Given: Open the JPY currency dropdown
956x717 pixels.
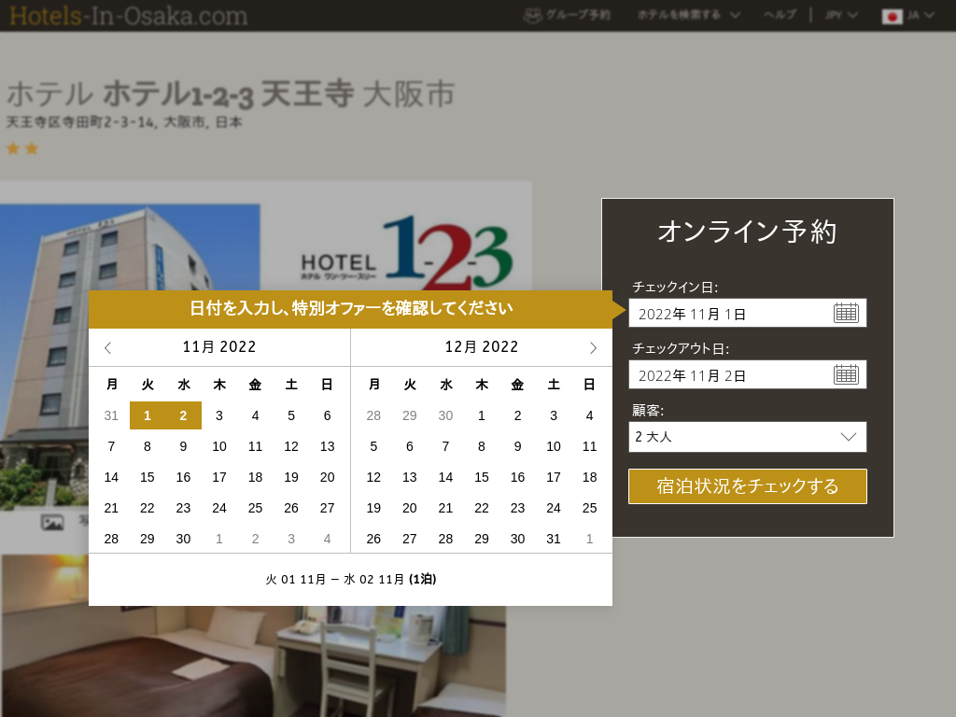Looking at the screenshot, I should (x=841, y=15).
